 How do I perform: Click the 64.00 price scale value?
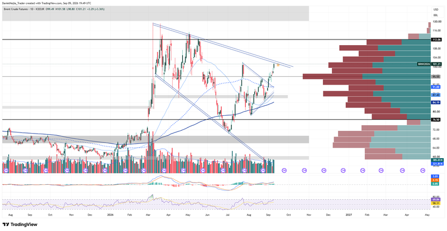[x=436, y=148]
